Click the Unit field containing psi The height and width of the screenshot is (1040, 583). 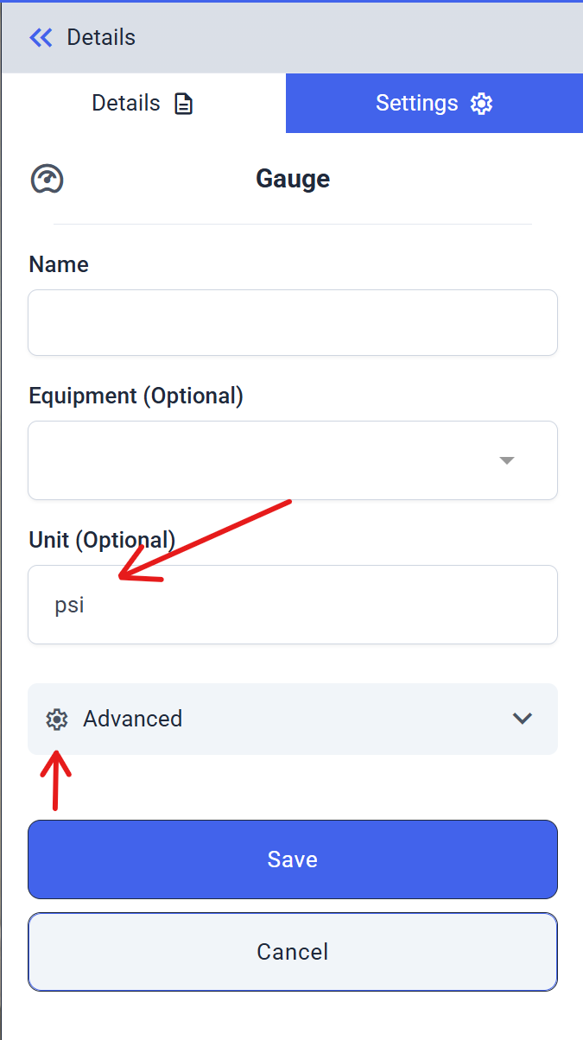293,605
